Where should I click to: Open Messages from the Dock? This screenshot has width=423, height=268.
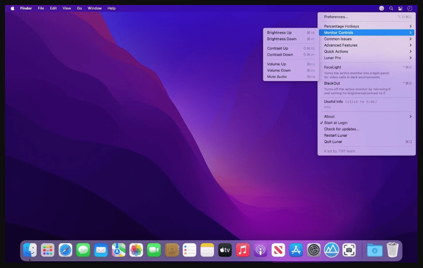pyautogui.click(x=83, y=250)
